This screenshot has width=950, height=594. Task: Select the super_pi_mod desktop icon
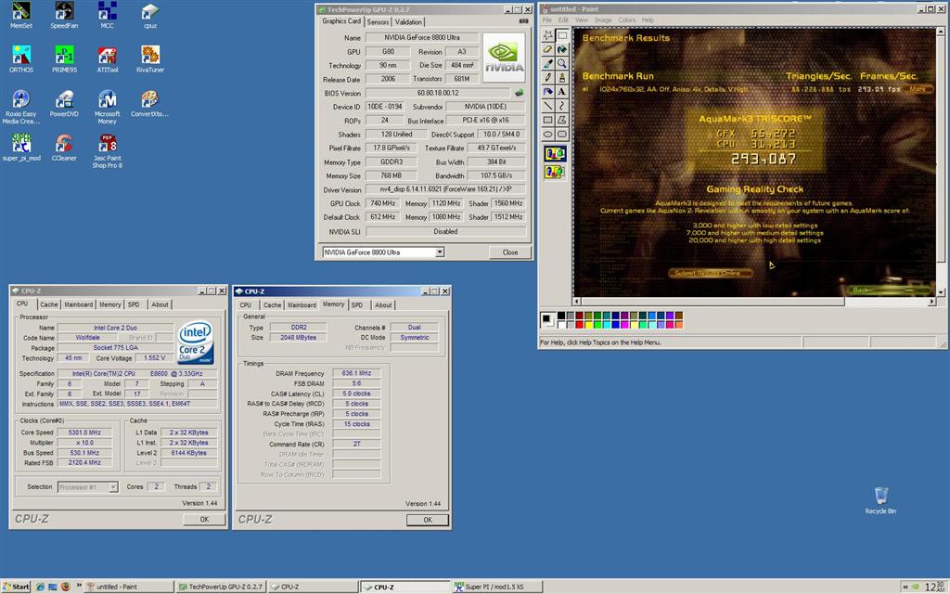[21, 148]
